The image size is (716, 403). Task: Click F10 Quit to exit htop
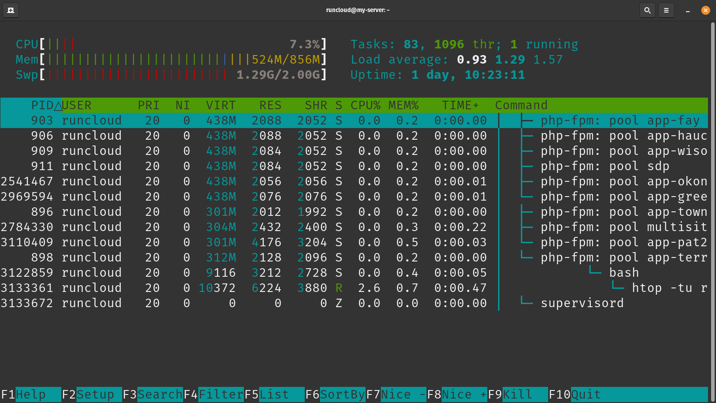[586, 394]
